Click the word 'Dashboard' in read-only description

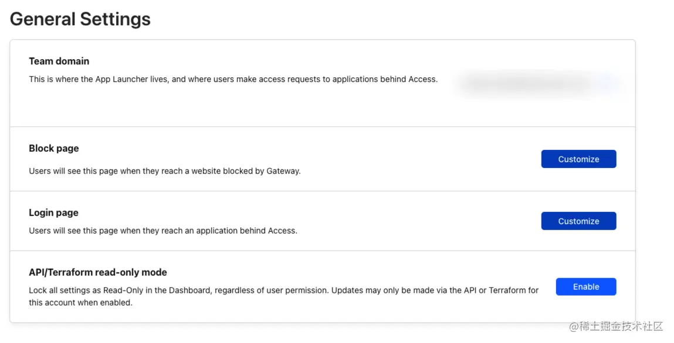pyautogui.click(x=189, y=290)
